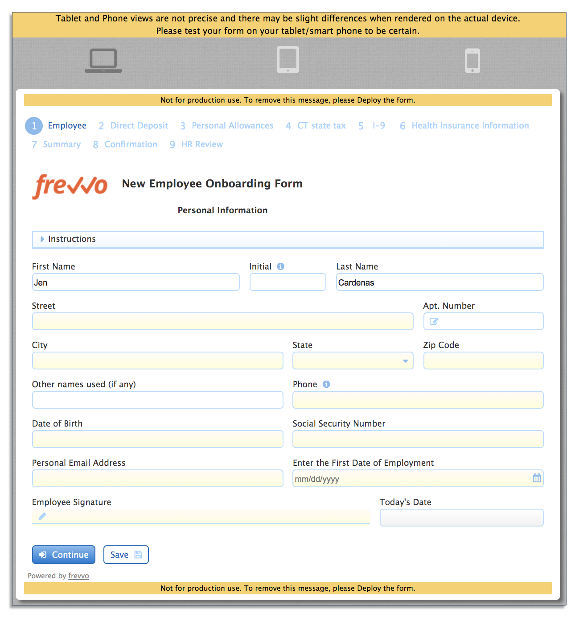Click the 'New Employee Onboarding Form' heading
This screenshot has width=579, height=618.
point(212,184)
